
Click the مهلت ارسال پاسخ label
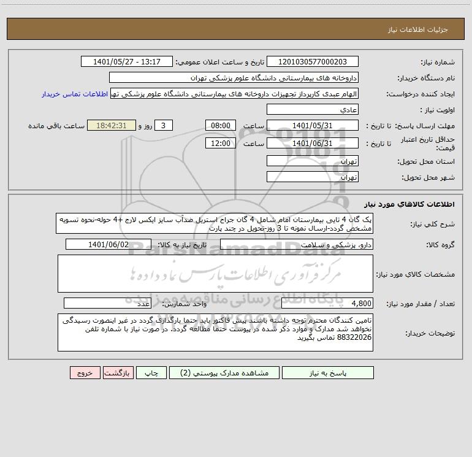pos(425,126)
